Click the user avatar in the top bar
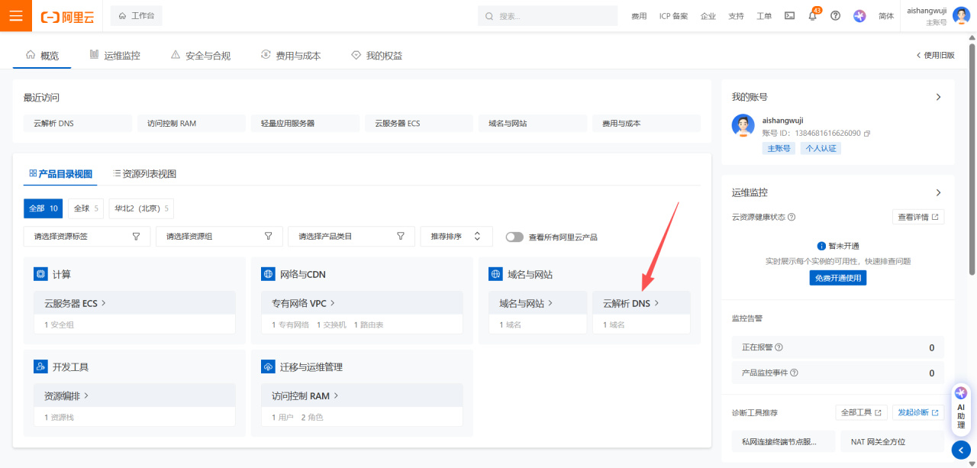 click(x=961, y=16)
